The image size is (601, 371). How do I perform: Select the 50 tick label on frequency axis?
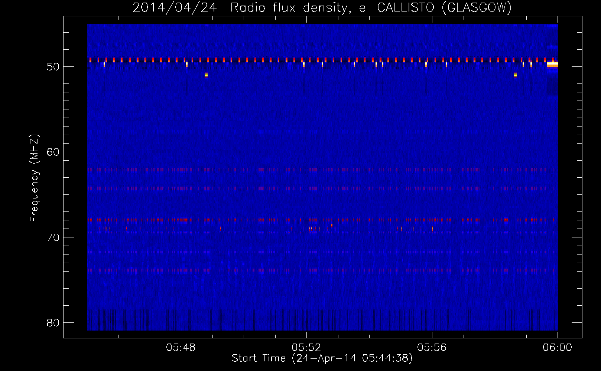(x=53, y=67)
